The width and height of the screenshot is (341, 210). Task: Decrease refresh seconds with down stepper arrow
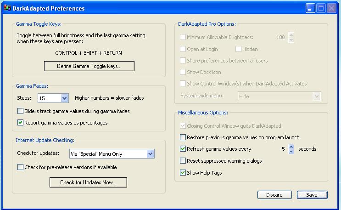[x=291, y=151]
